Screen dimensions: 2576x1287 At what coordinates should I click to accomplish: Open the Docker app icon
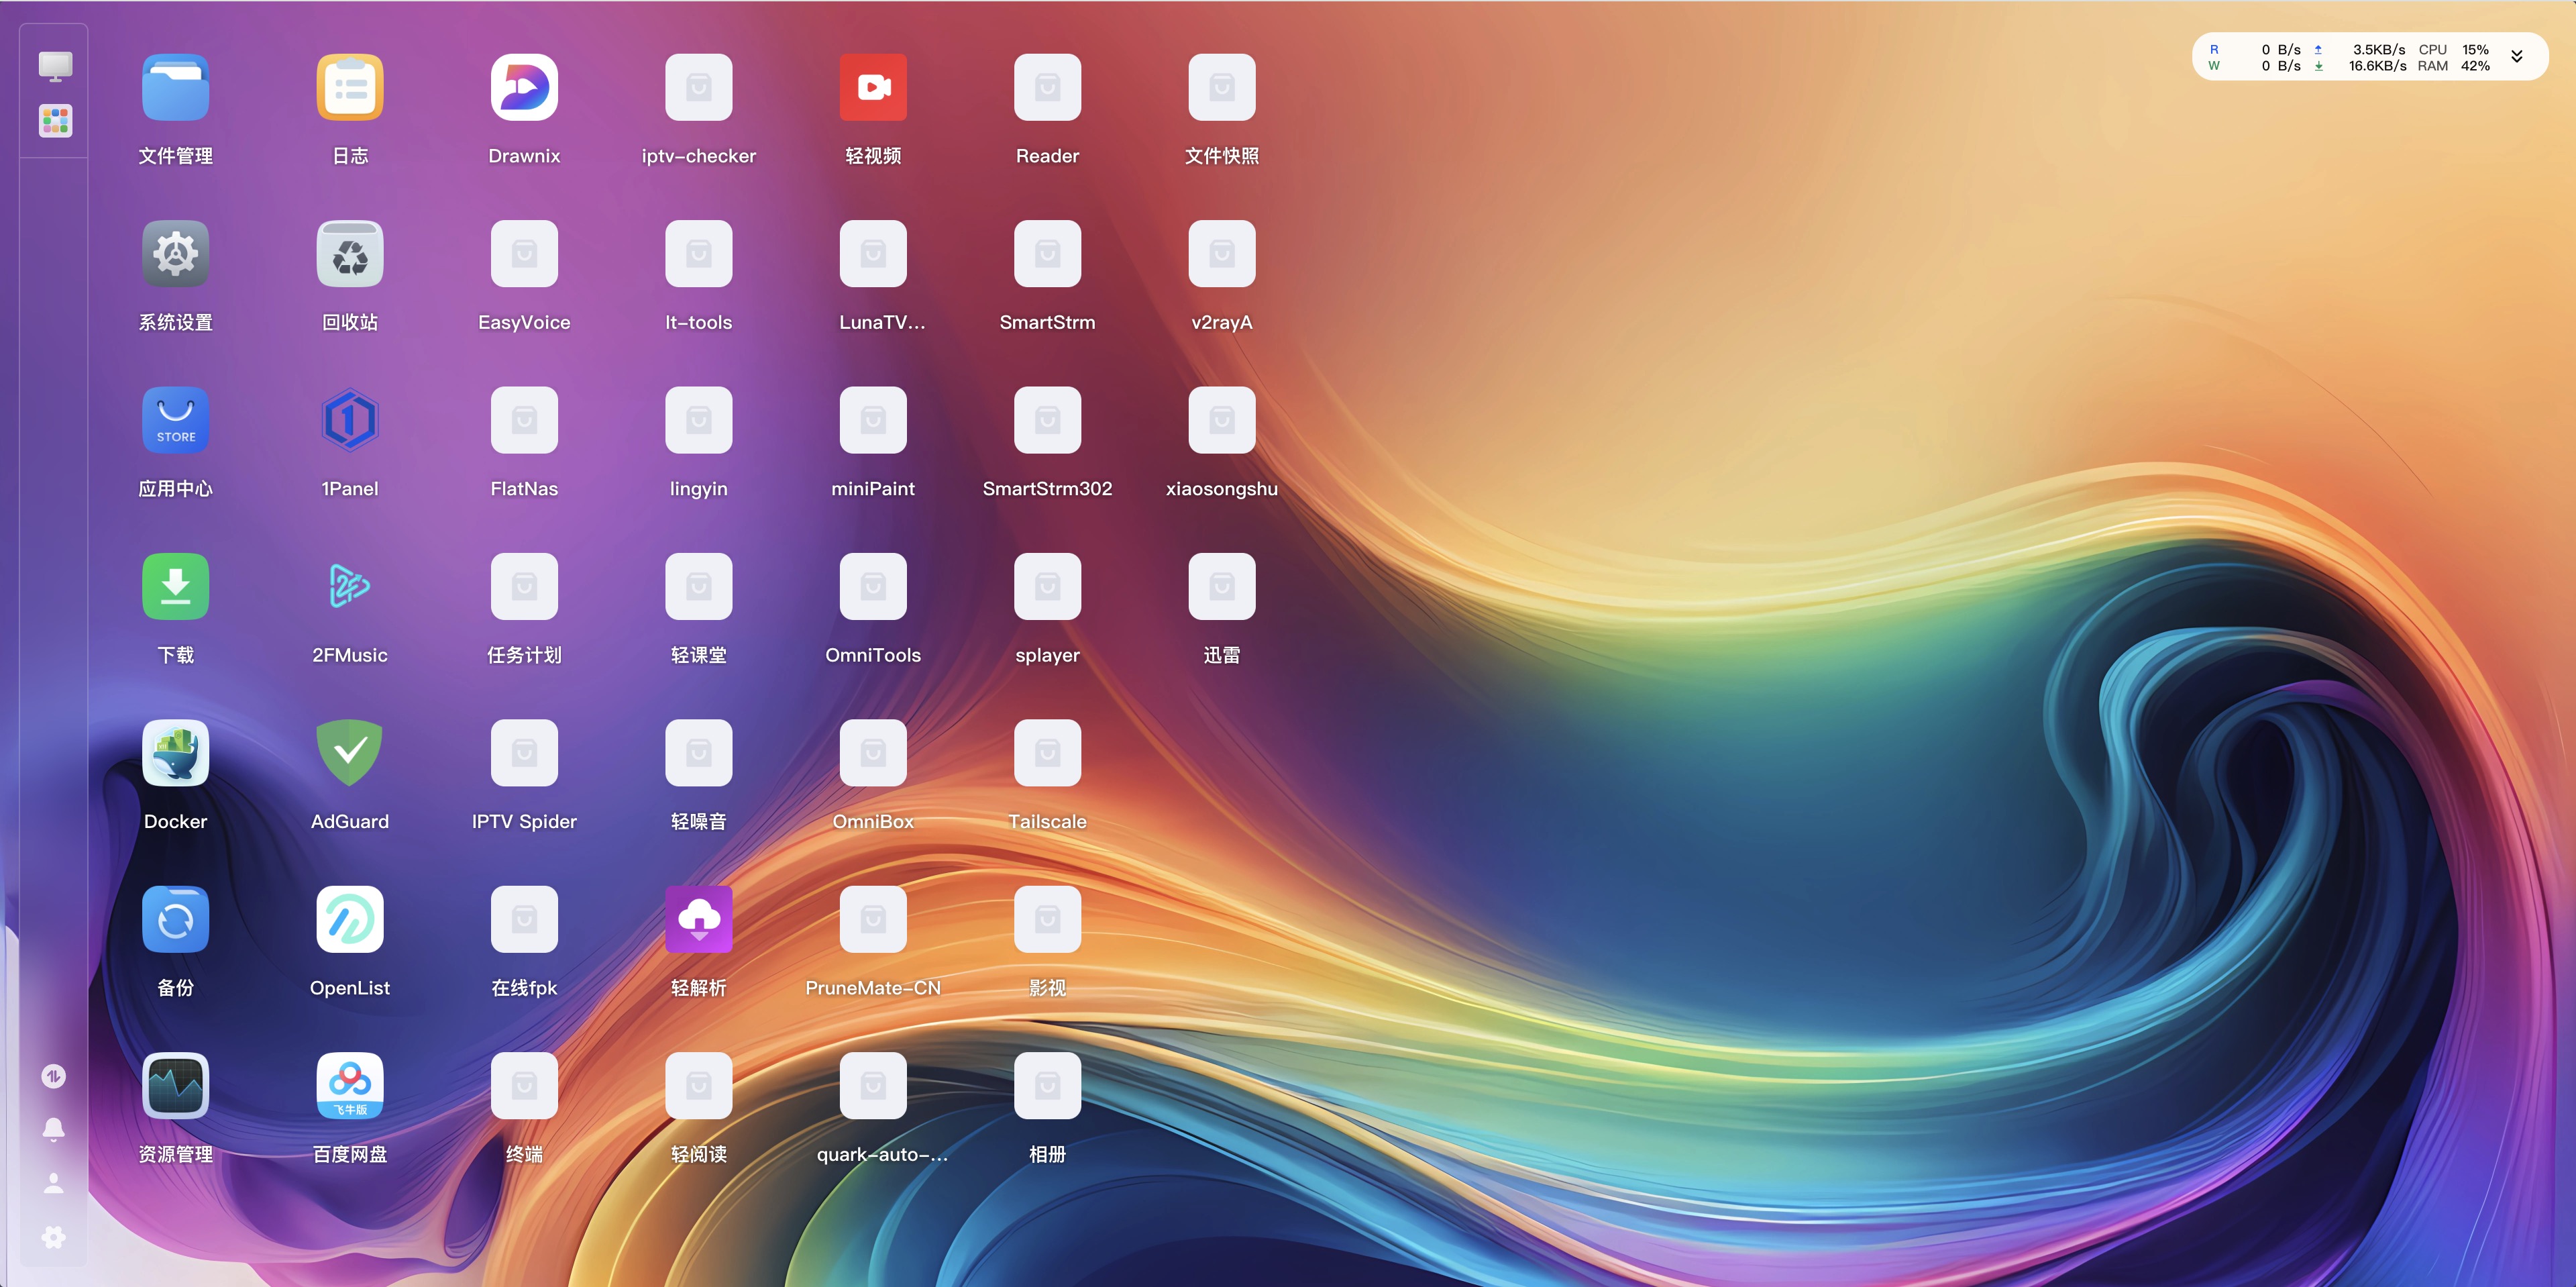click(x=175, y=753)
